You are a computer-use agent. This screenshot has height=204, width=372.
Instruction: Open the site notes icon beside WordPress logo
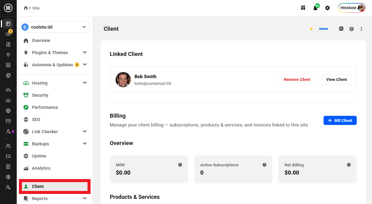click(341, 29)
